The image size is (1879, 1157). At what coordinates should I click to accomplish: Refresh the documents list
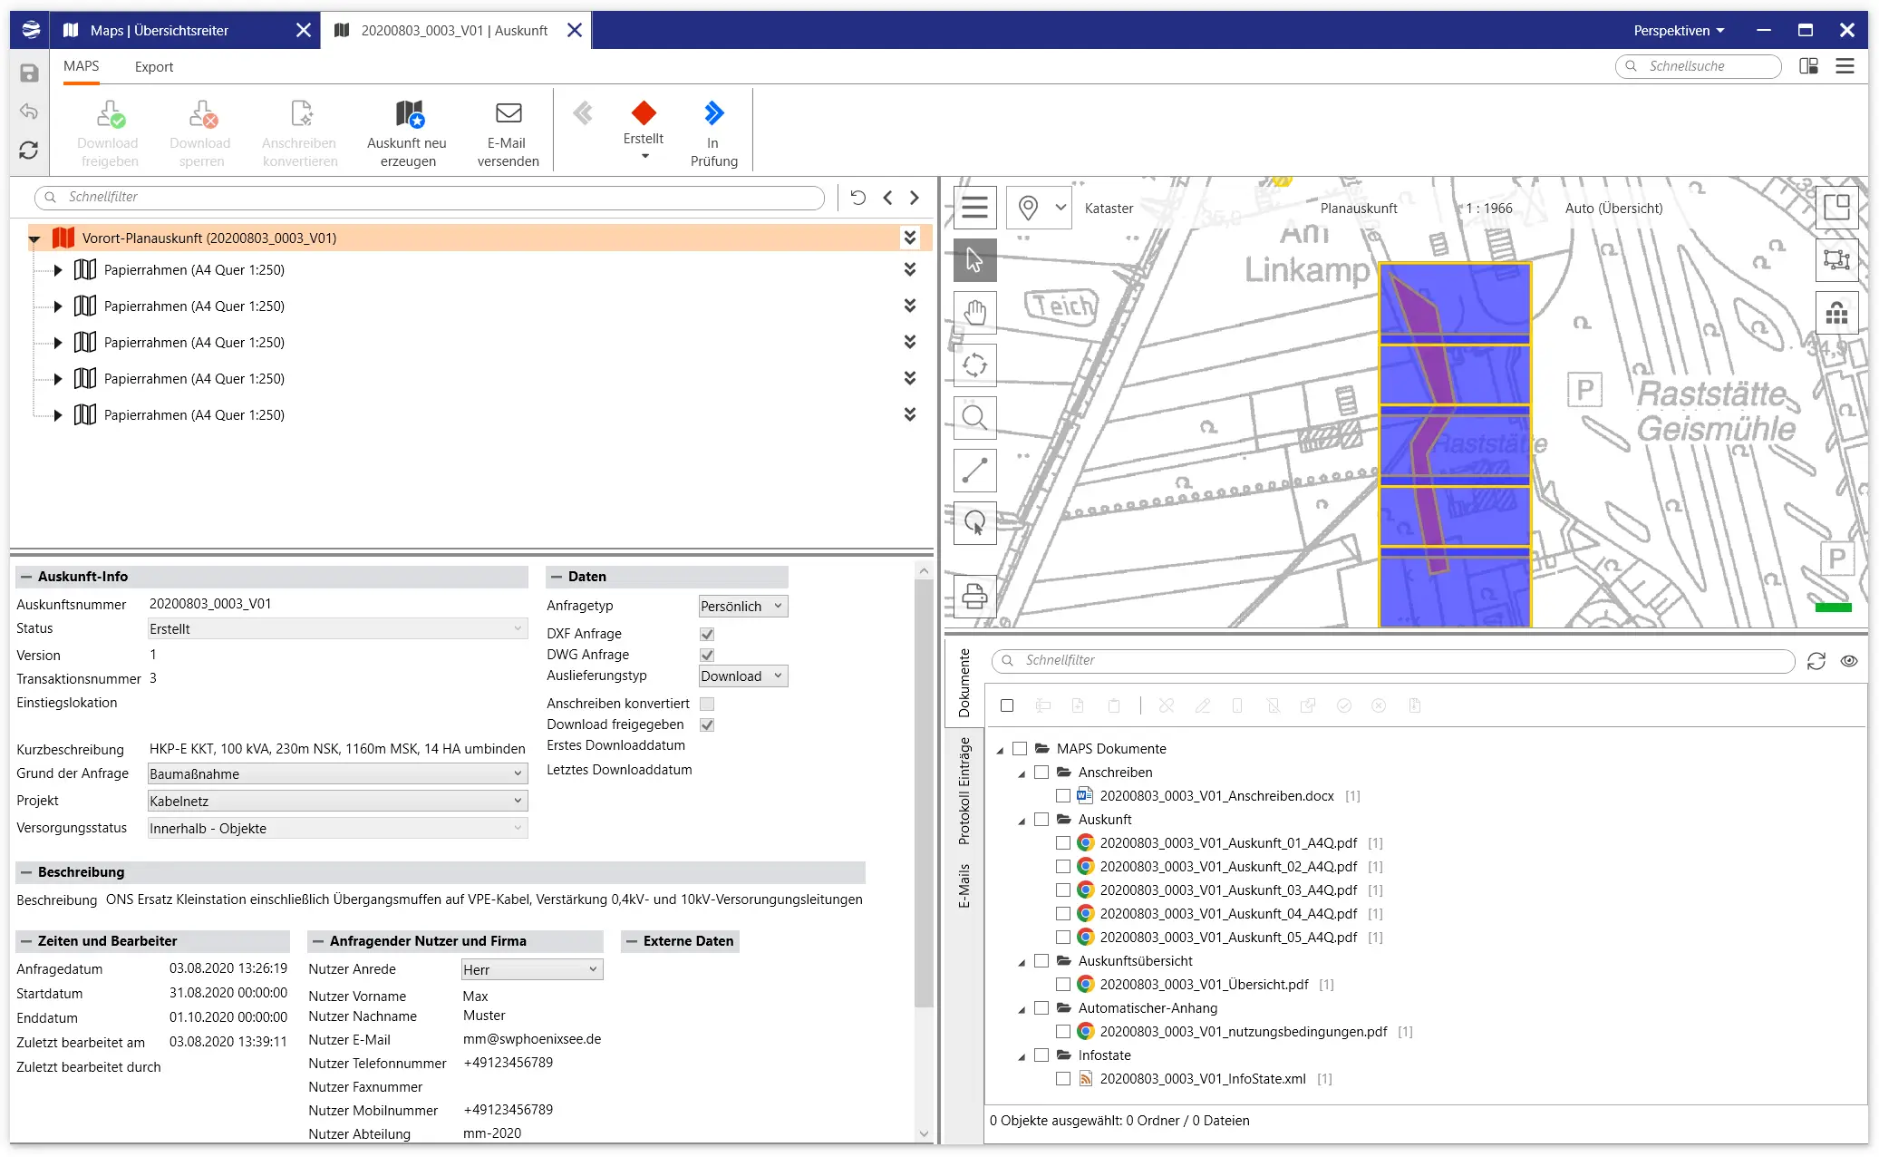1816,661
